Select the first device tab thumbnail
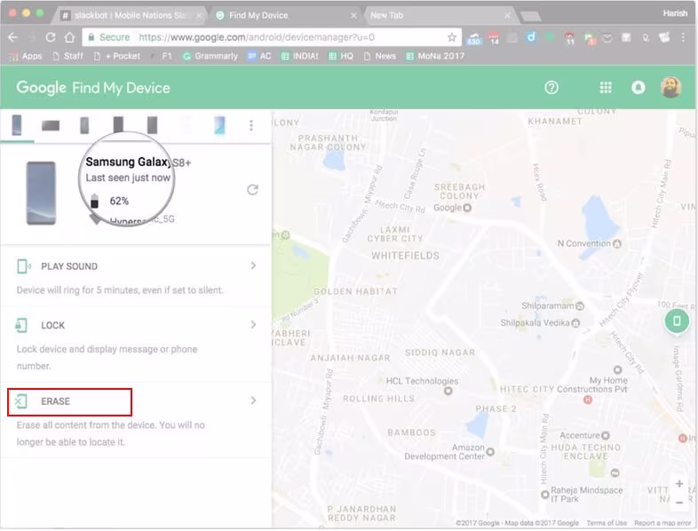The image size is (698, 531). tap(17, 125)
